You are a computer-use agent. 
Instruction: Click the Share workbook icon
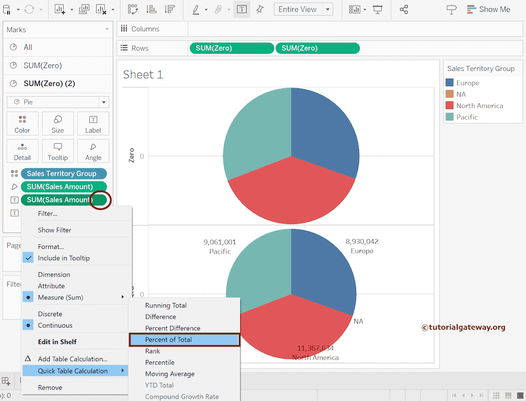[404, 9]
